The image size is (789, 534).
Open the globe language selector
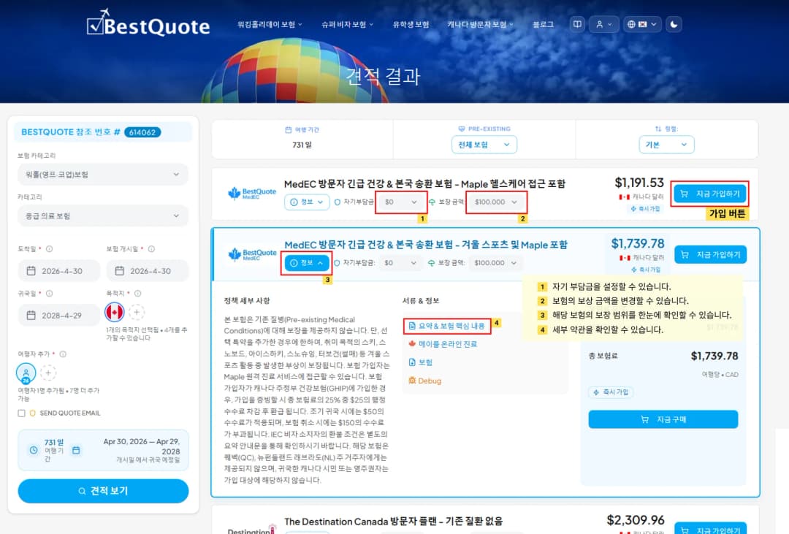point(642,24)
